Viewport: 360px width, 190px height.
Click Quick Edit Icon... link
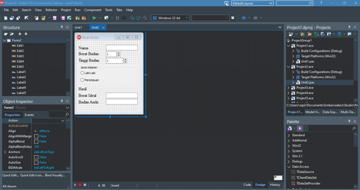[x=32, y=175]
